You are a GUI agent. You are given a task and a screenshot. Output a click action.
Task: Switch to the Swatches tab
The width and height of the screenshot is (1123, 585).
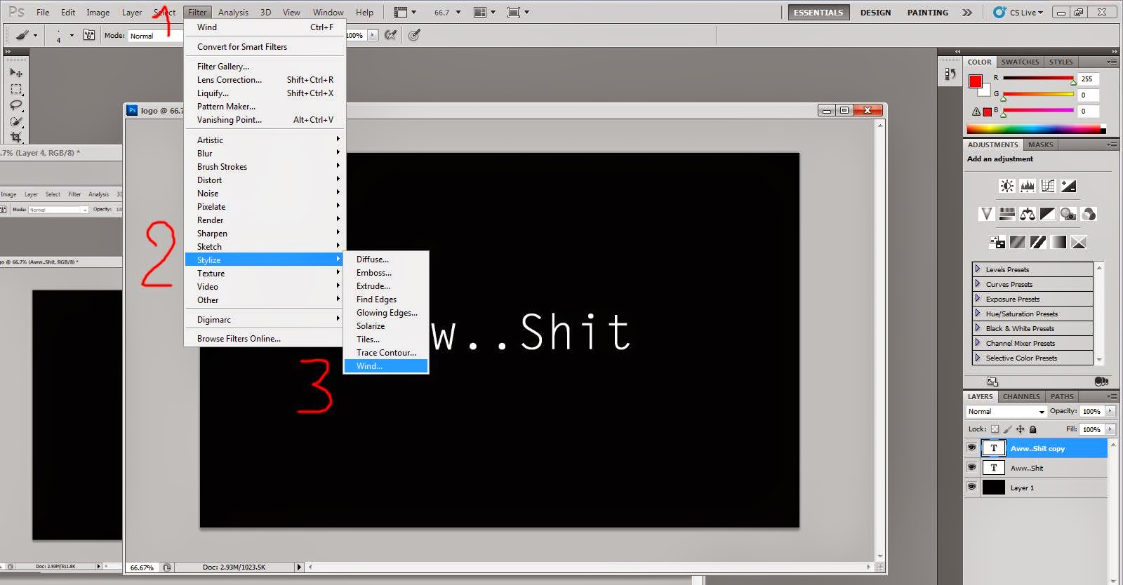(x=1020, y=62)
